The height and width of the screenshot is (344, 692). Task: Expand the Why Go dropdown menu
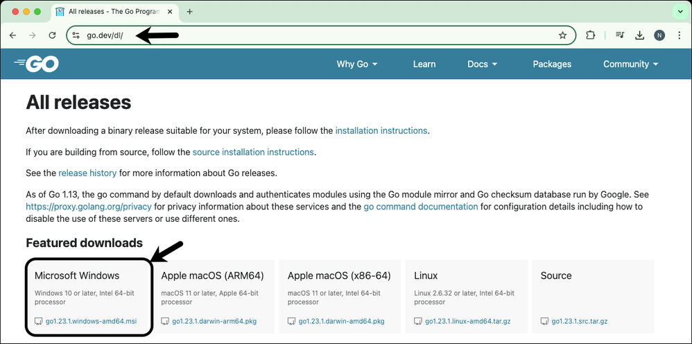357,64
